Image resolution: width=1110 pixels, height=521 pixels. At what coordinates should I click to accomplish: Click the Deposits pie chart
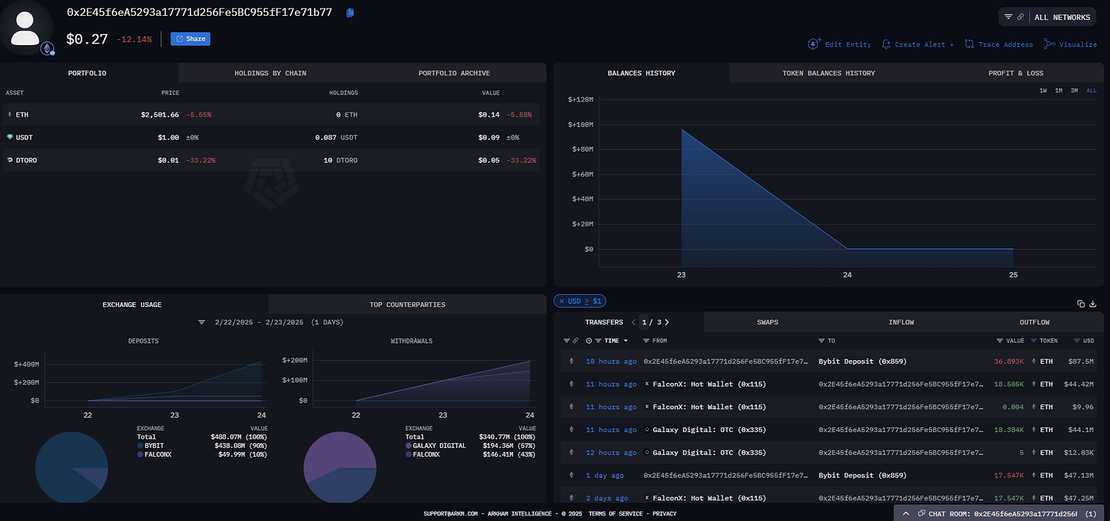[71, 468]
